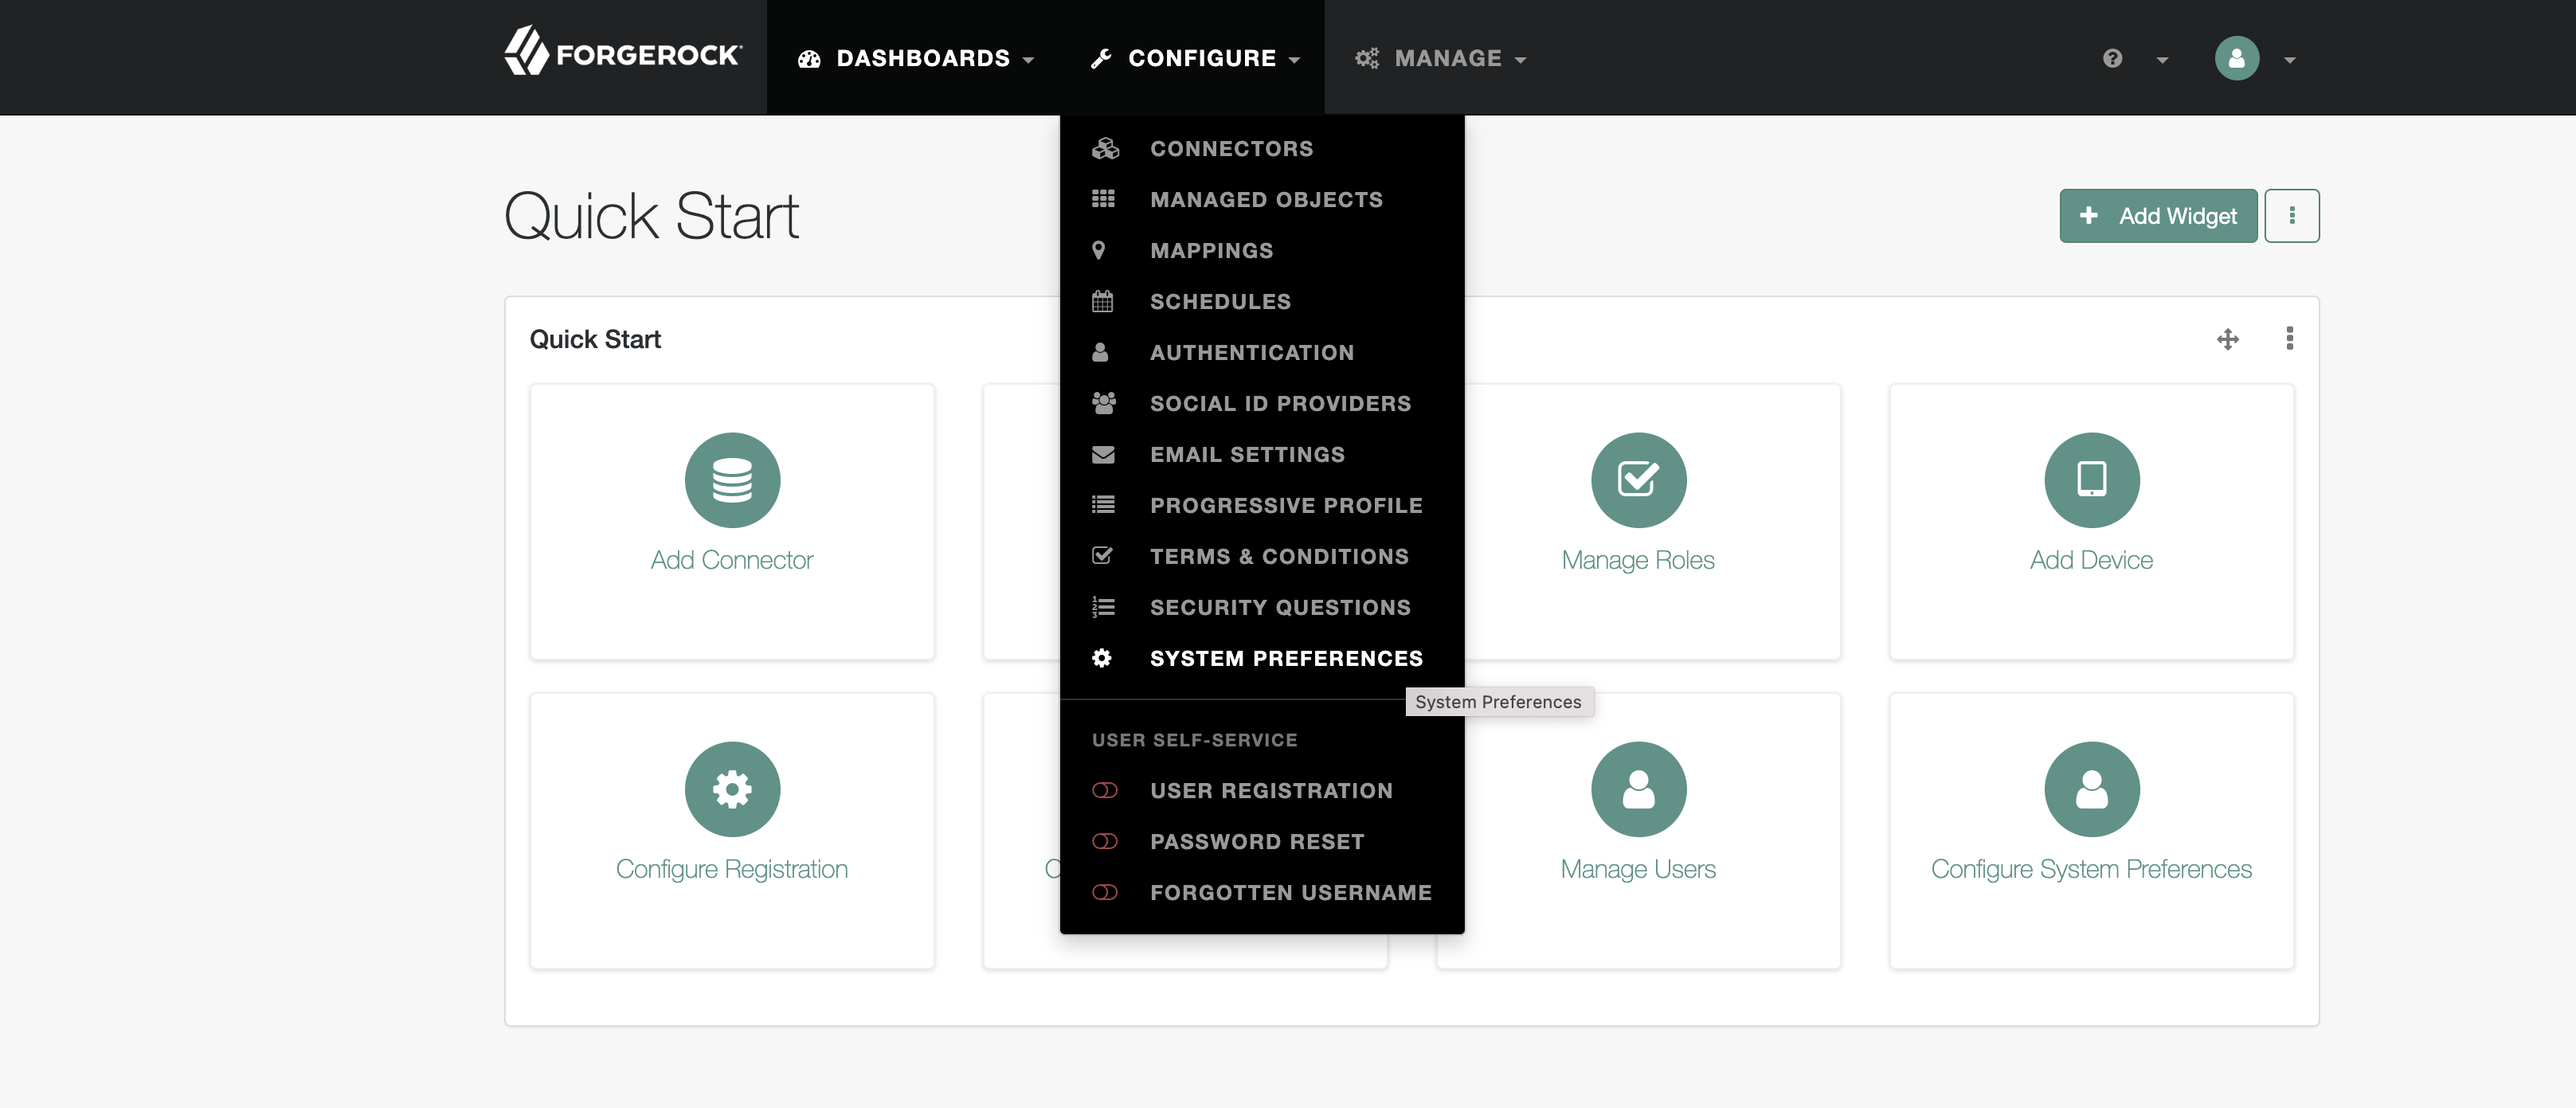
Task: Click the Add Widget button
Action: click(2157, 216)
